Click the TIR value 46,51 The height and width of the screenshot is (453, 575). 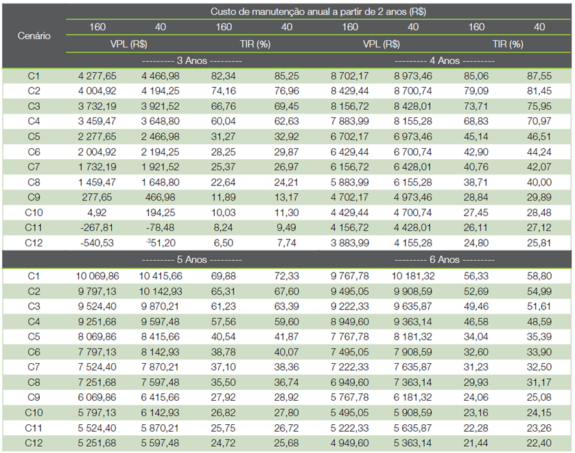(539, 137)
